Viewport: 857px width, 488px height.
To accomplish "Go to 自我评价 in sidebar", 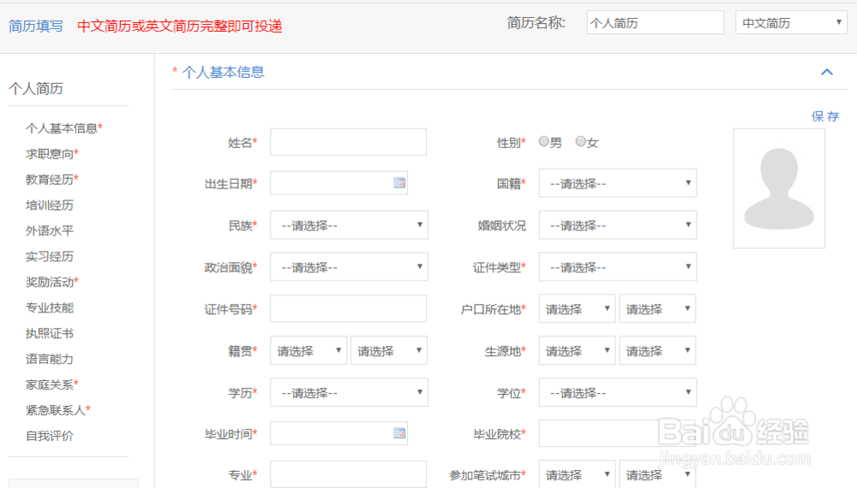I will pyautogui.click(x=49, y=436).
